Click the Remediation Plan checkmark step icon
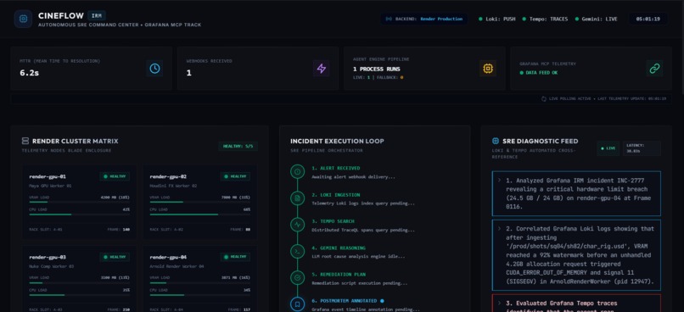The image size is (684, 312). point(298,277)
